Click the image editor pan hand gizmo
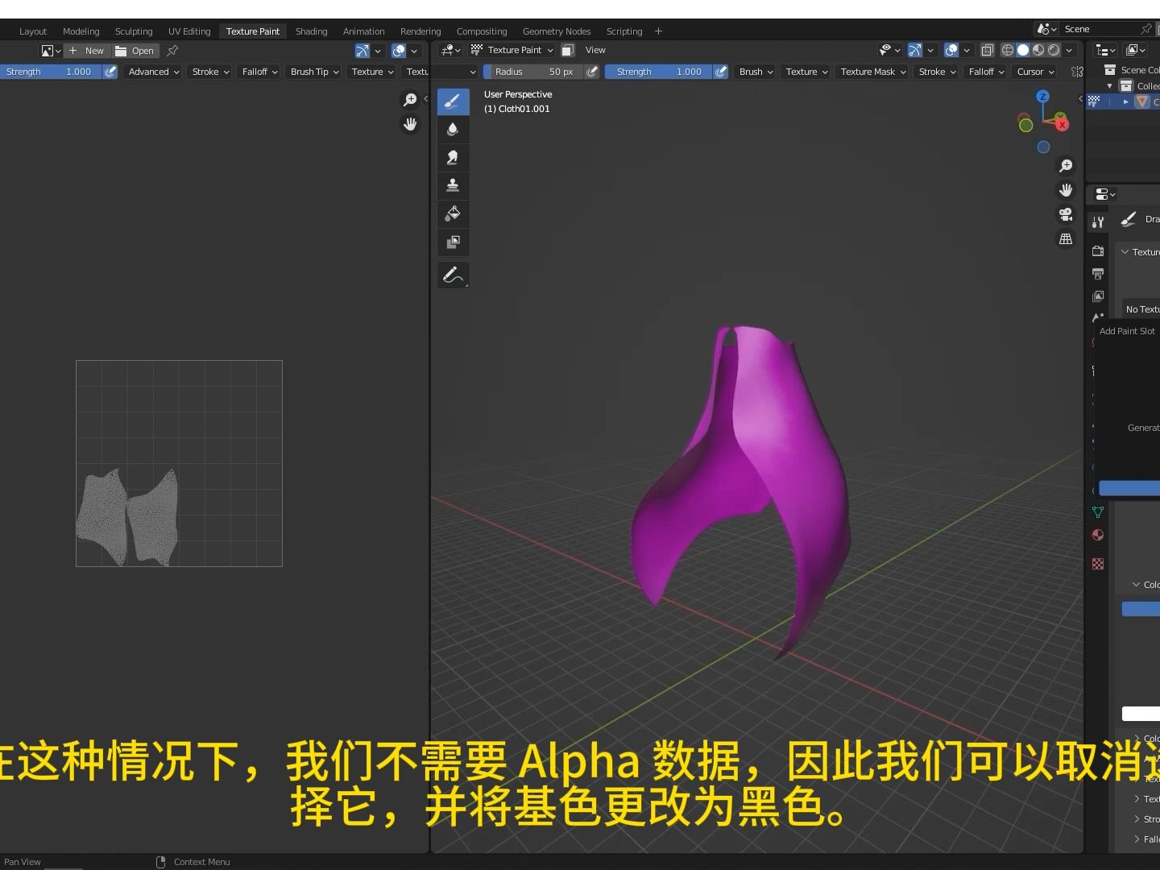The width and height of the screenshot is (1160, 870). pos(410,124)
